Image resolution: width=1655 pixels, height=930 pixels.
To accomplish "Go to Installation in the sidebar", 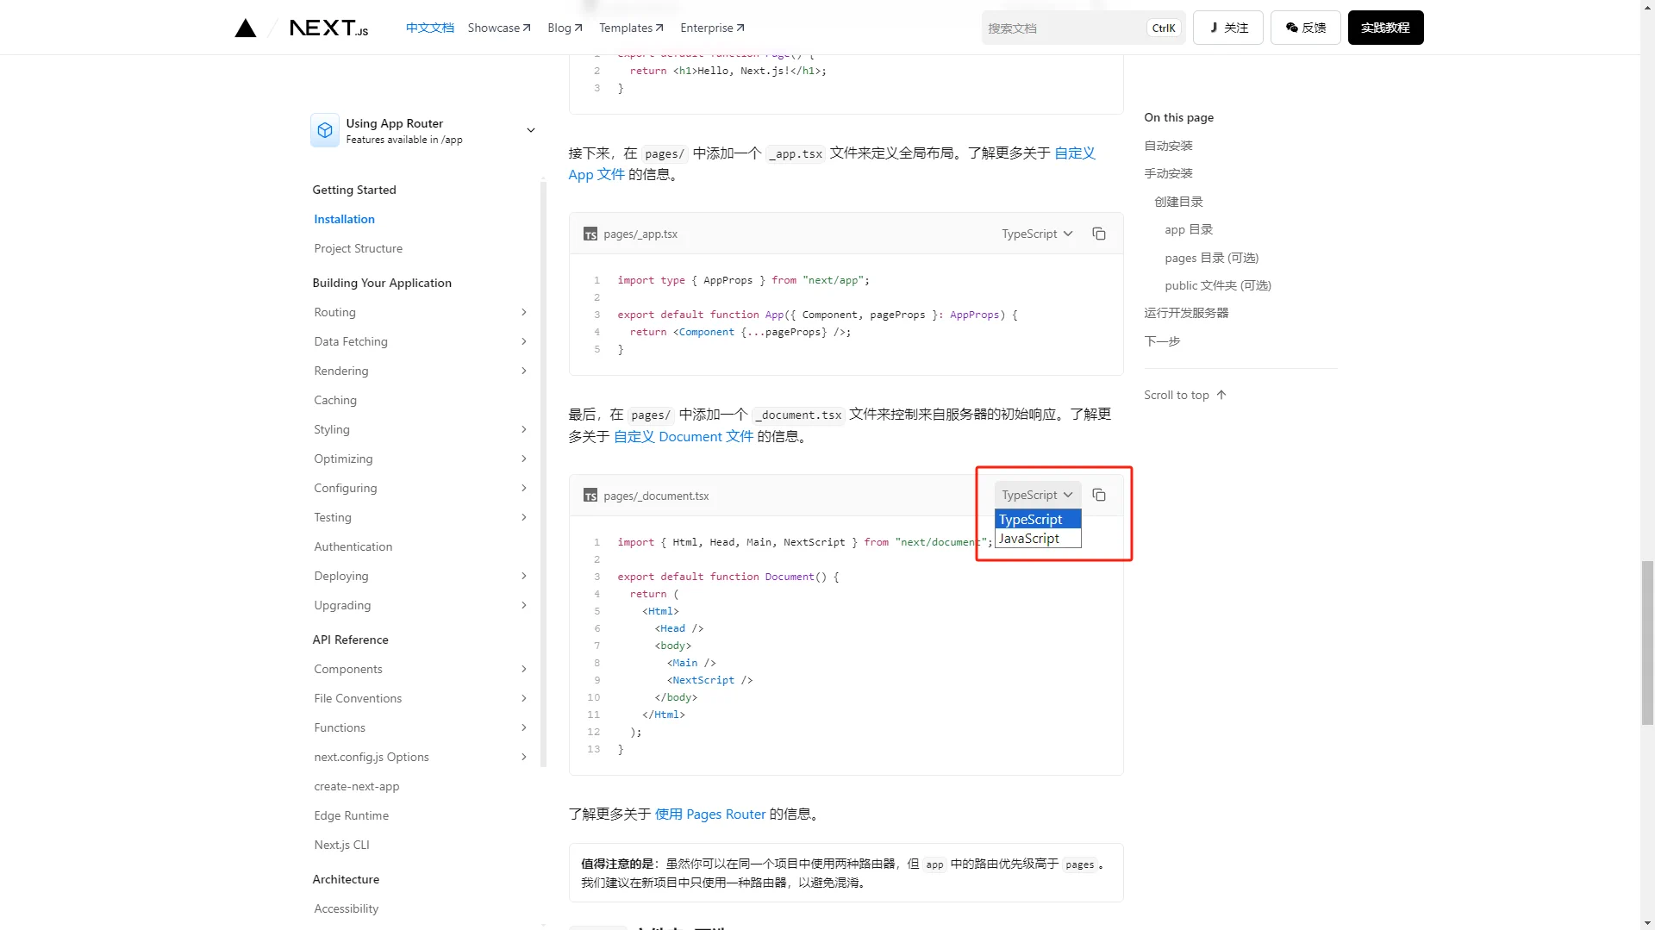I will coord(344,219).
